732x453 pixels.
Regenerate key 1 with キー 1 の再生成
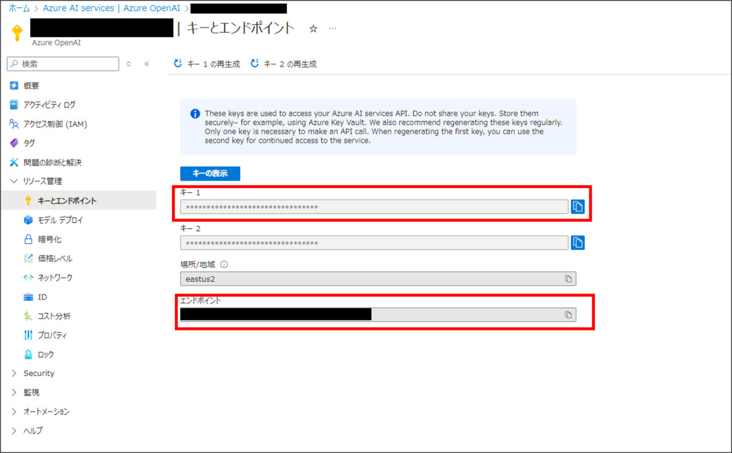(x=207, y=63)
